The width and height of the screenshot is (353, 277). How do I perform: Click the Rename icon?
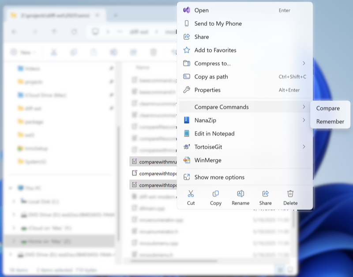coord(240,194)
